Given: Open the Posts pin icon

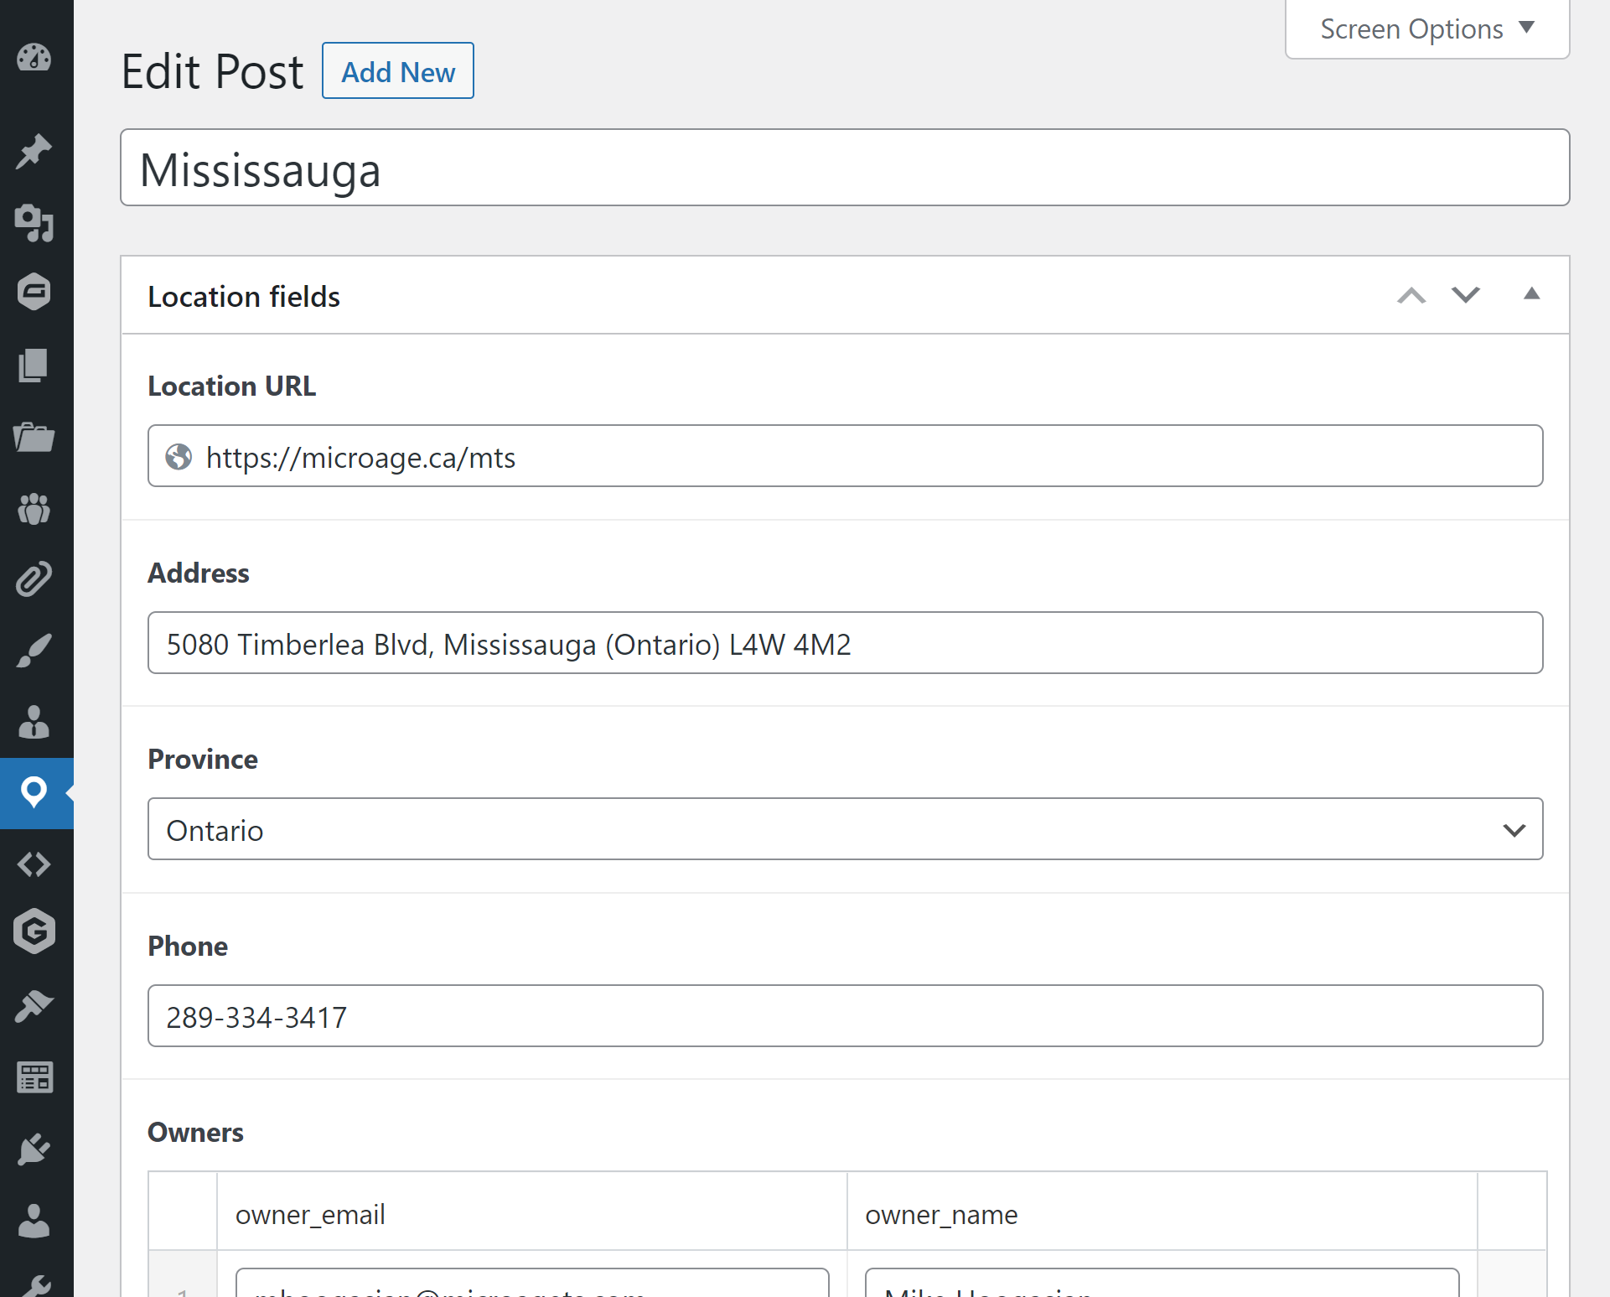Looking at the screenshot, I should pyautogui.click(x=35, y=151).
